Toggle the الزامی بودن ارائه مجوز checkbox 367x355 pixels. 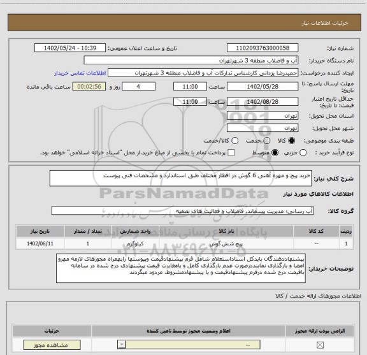[x=320, y=345]
